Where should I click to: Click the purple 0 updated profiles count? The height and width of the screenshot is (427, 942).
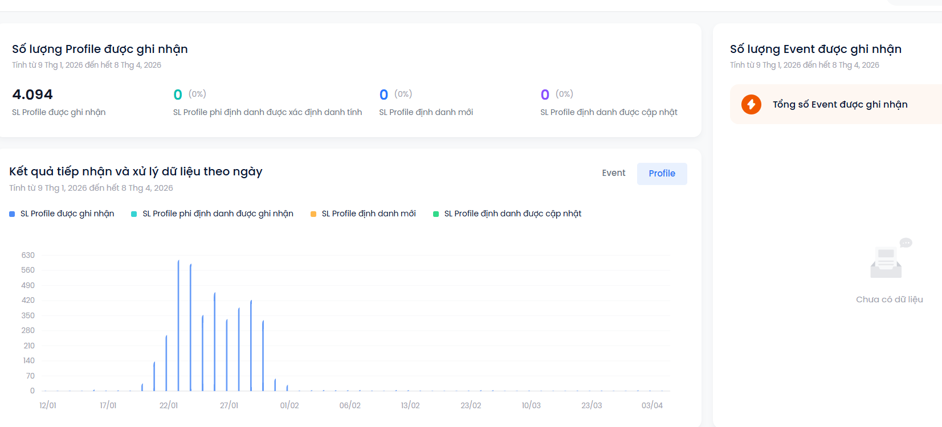pyautogui.click(x=545, y=95)
